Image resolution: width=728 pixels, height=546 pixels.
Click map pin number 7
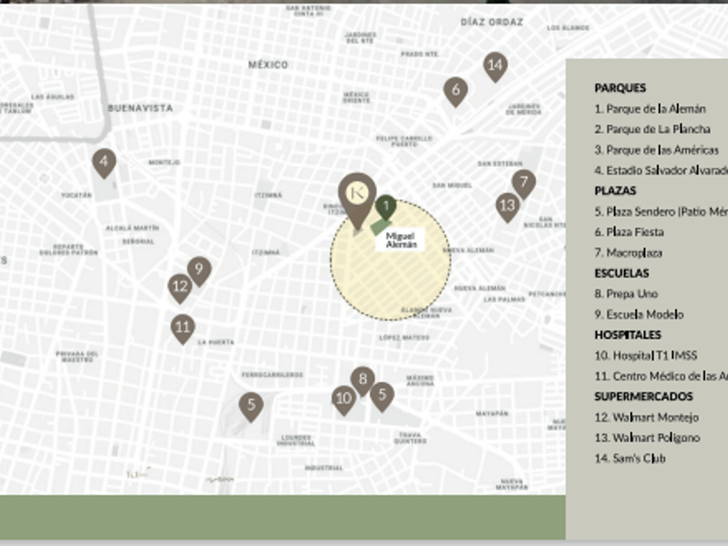click(523, 183)
